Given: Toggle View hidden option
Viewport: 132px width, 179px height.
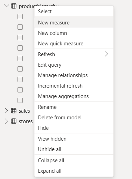Looking at the screenshot, I should pos(74,139).
